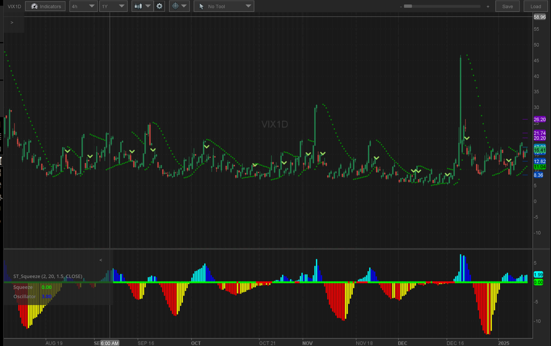Click the 2025 year label on time axis
The height and width of the screenshot is (346, 551).
(x=503, y=343)
